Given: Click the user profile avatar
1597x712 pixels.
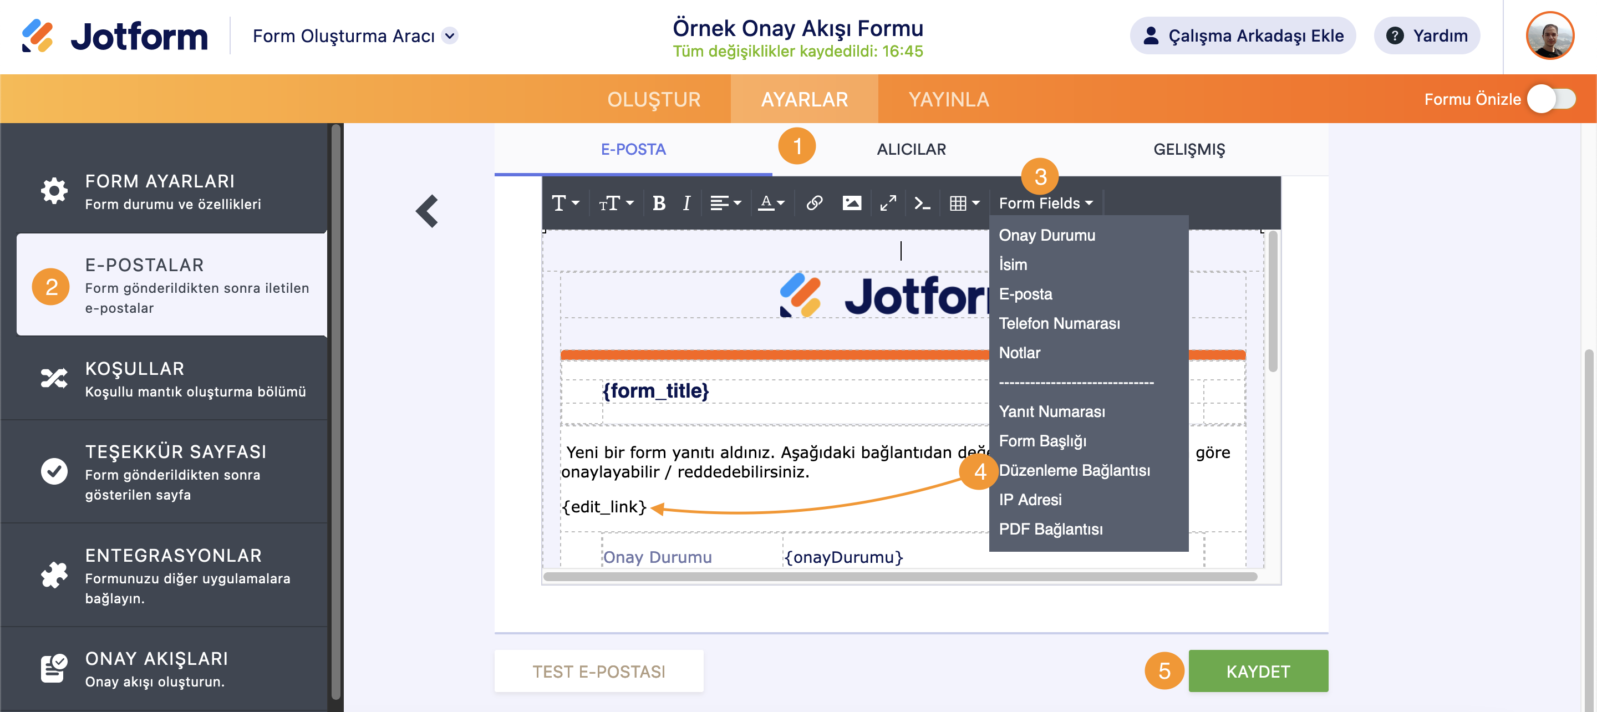Looking at the screenshot, I should pyautogui.click(x=1549, y=36).
